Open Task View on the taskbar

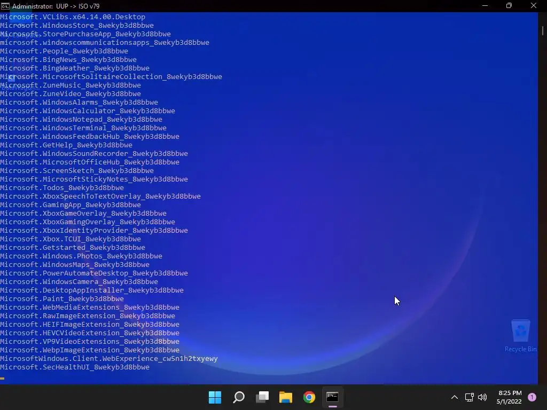click(262, 397)
